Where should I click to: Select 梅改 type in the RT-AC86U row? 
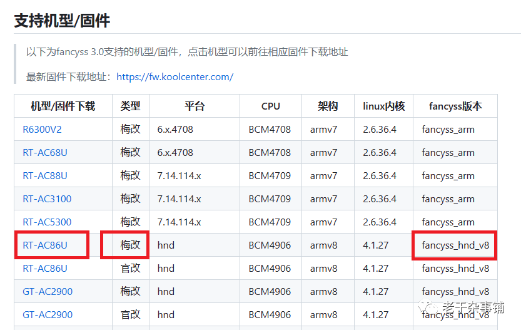131,245
